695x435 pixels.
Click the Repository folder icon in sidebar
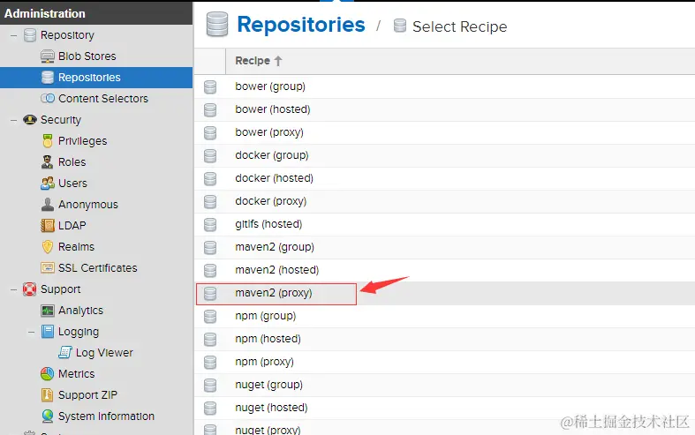click(30, 35)
